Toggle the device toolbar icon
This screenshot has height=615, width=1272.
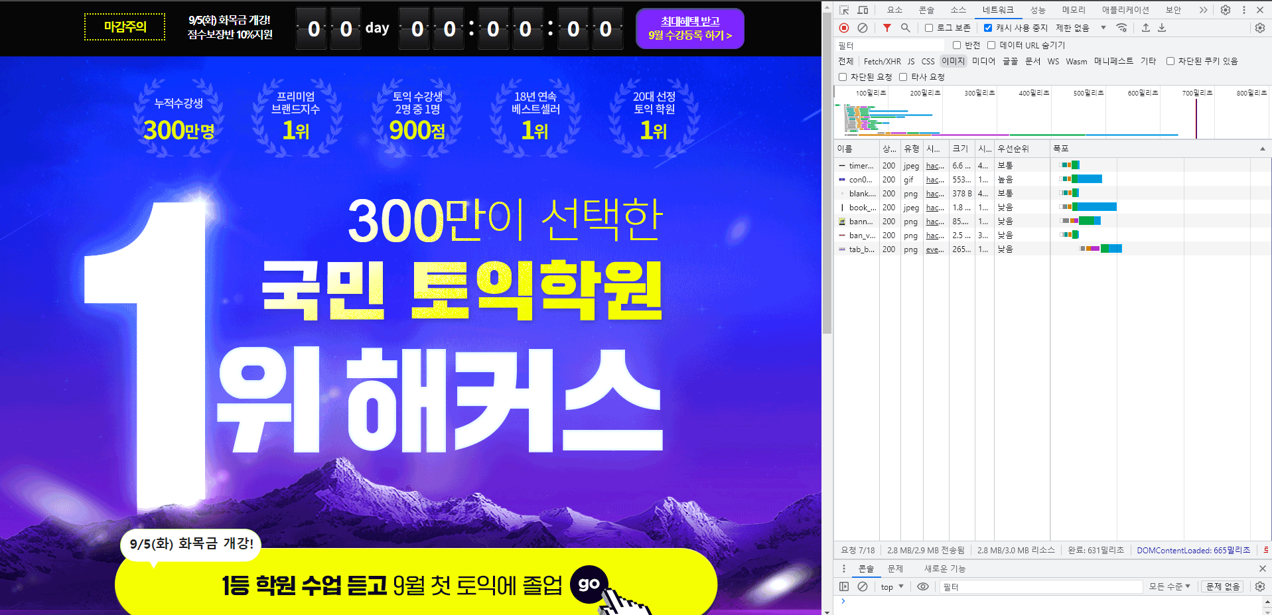tap(863, 10)
